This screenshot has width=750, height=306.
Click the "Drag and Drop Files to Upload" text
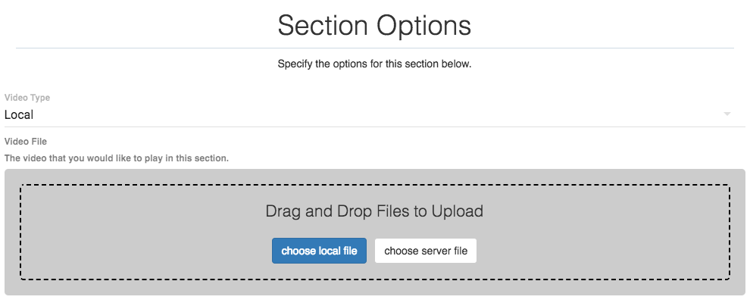pyautogui.click(x=374, y=211)
